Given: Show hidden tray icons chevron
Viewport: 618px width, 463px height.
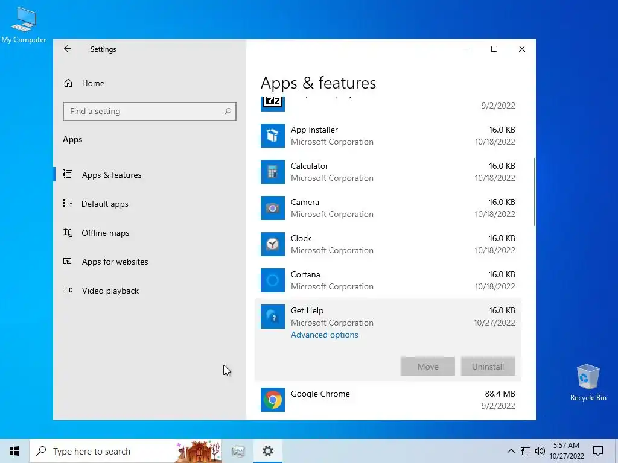Looking at the screenshot, I should 511,451.
